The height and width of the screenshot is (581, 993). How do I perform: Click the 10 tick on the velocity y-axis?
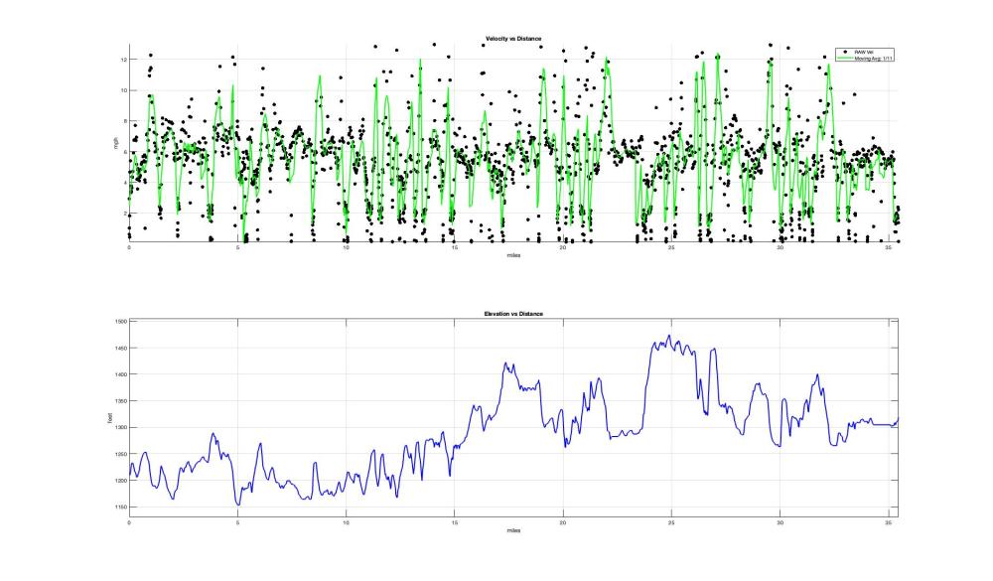click(122, 90)
